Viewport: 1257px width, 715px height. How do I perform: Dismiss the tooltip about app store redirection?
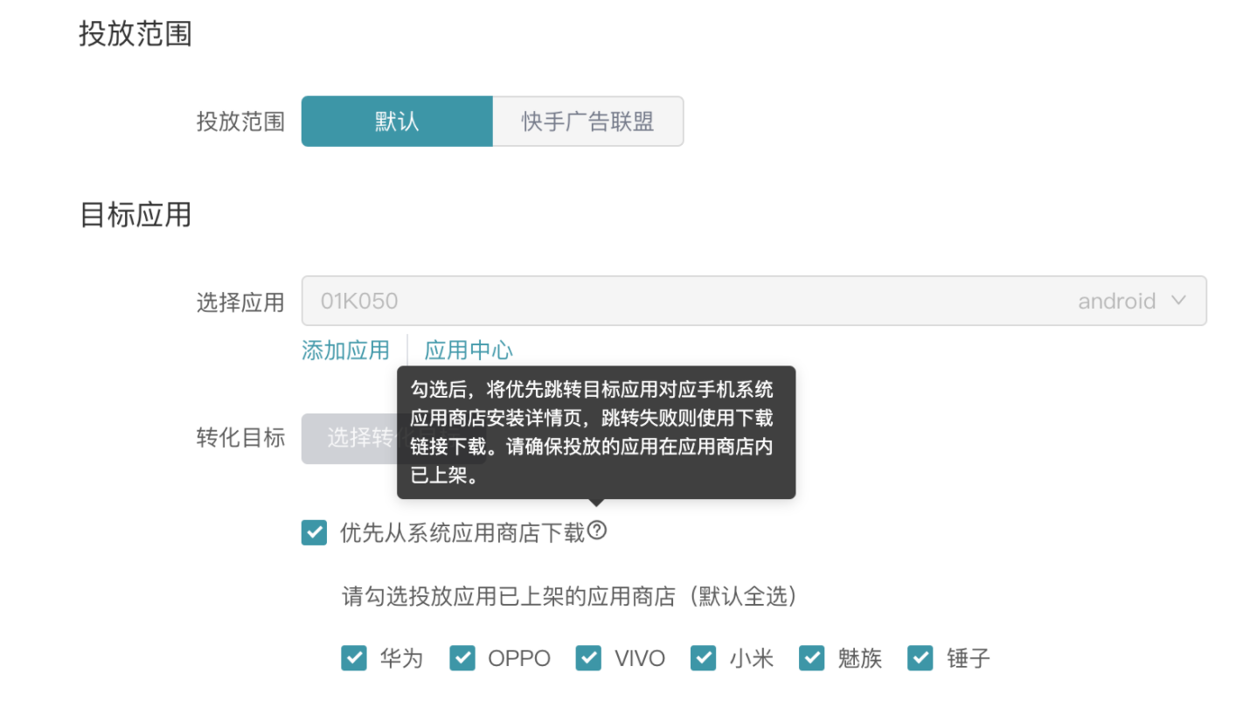click(596, 432)
